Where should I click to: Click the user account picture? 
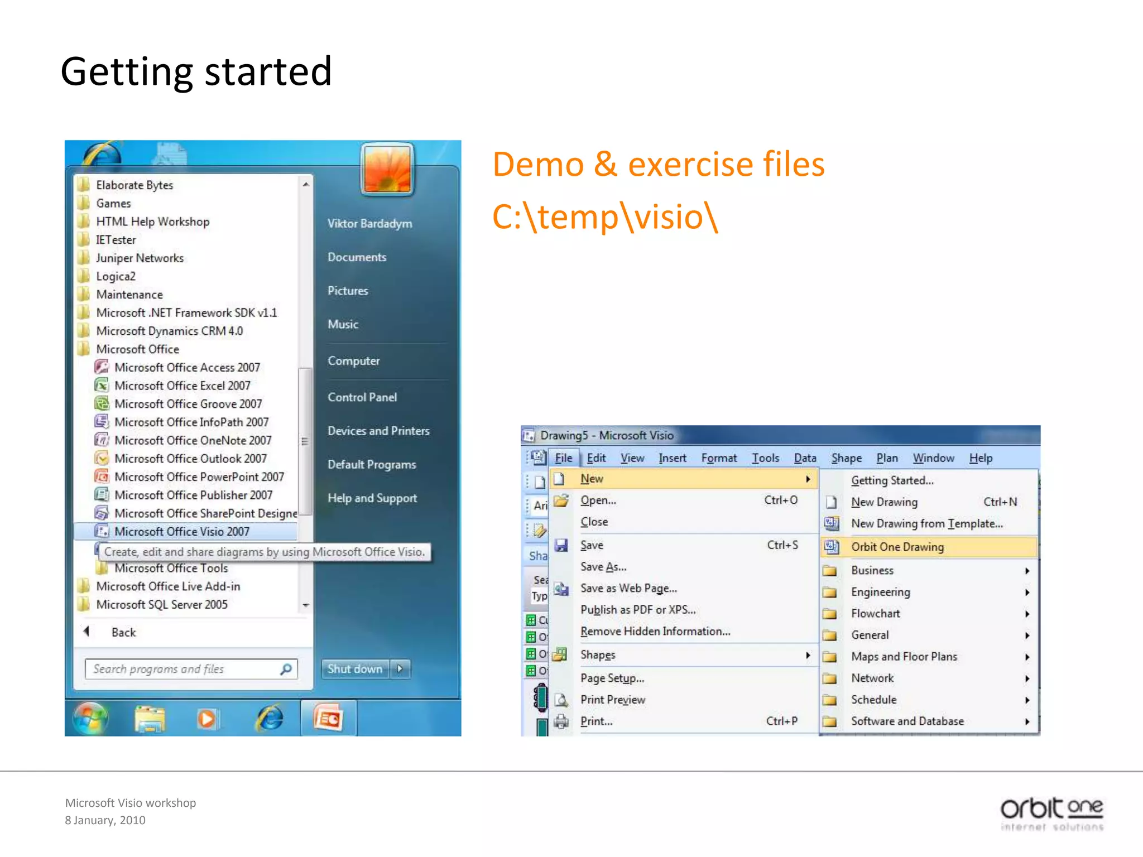[388, 170]
